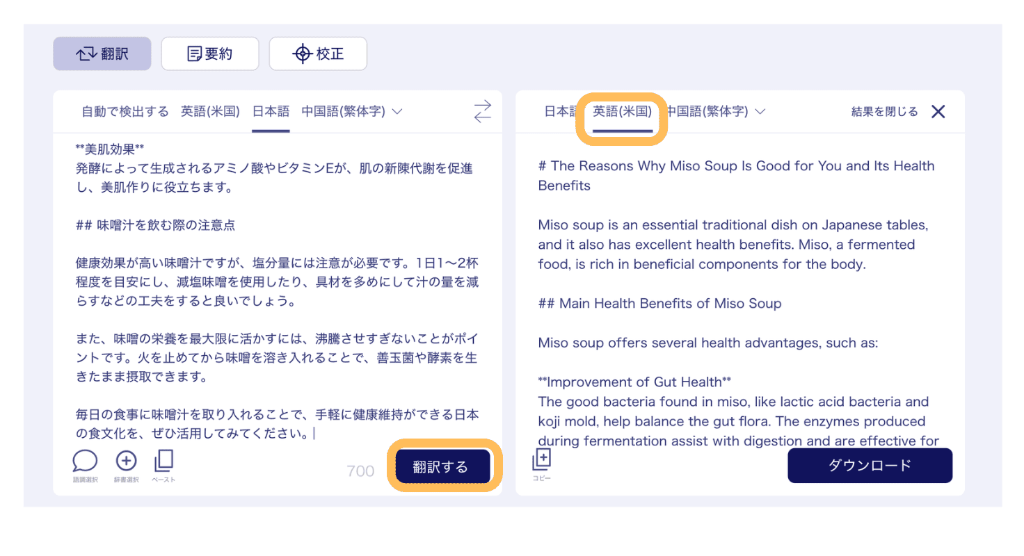1024x556 pixels.
Task: Click the 語調選択 speech bubble icon
Action: point(85,461)
